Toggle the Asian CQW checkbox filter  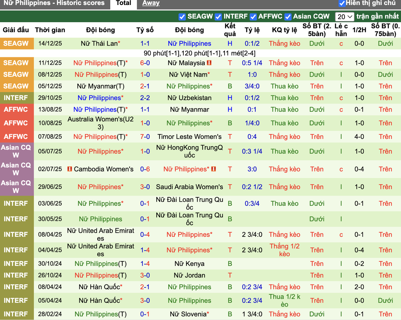pyautogui.click(x=288, y=17)
